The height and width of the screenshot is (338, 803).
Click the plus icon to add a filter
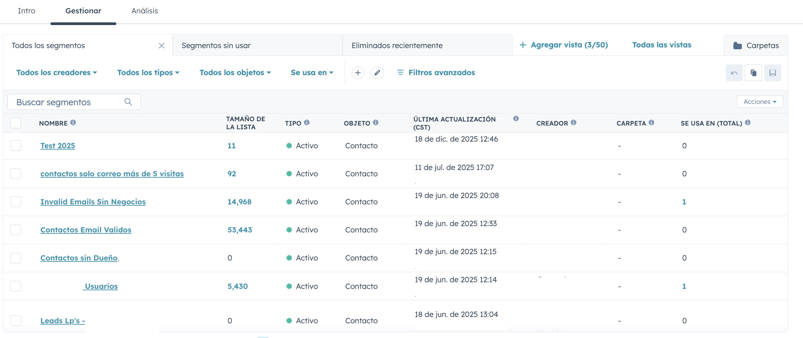coord(358,72)
